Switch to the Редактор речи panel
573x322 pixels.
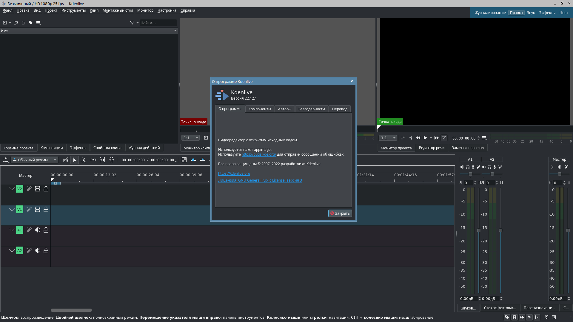pyautogui.click(x=432, y=148)
